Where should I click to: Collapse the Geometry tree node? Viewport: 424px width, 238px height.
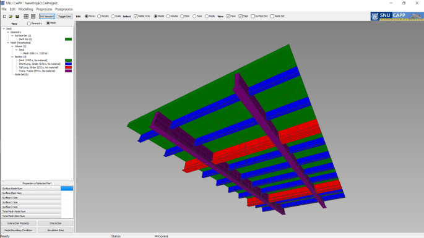[8, 32]
